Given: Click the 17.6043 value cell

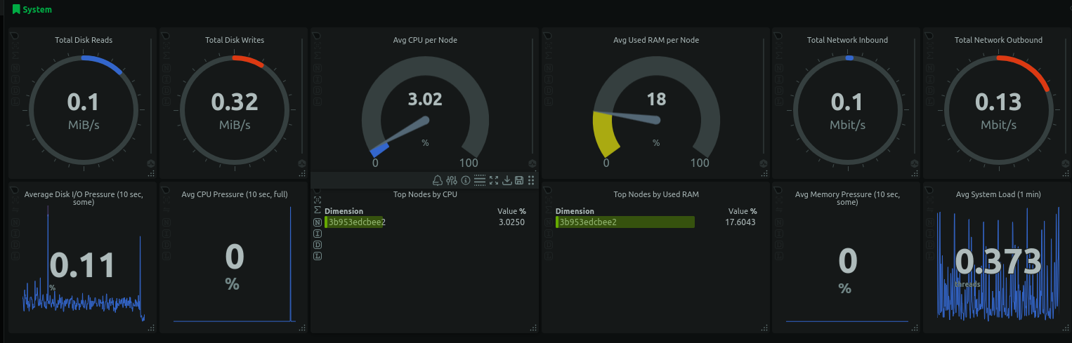Looking at the screenshot, I should [740, 222].
